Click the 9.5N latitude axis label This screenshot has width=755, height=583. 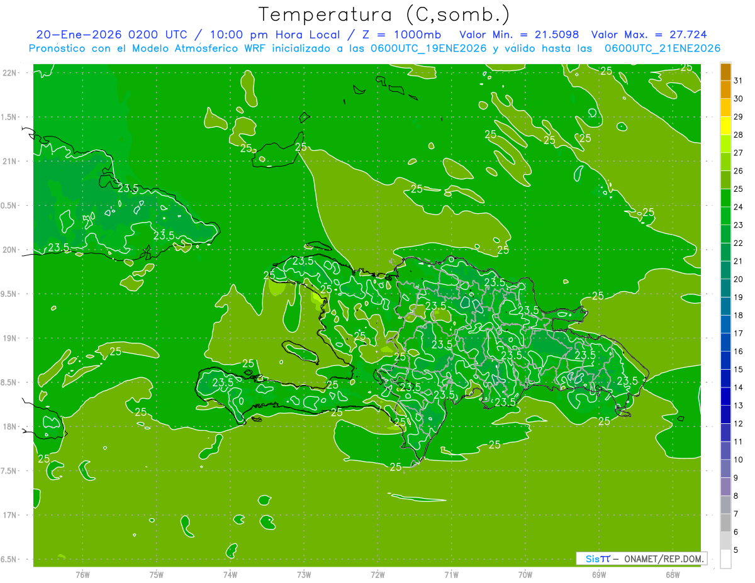tap(9, 294)
